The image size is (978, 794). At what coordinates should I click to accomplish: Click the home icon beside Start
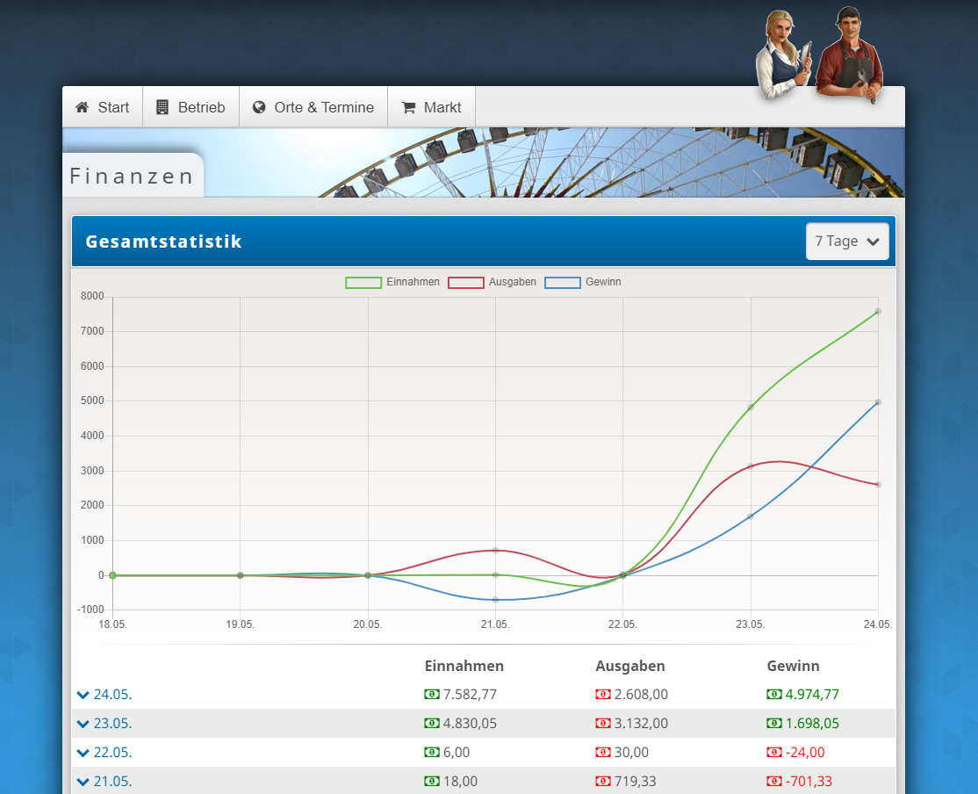(x=82, y=107)
